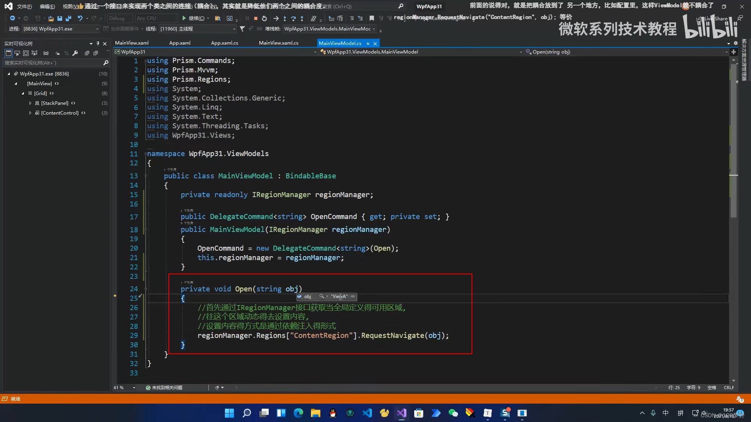Open the Live Visual Tree window options dropdown
Viewport: 751px width, 422px height.
tap(91, 43)
